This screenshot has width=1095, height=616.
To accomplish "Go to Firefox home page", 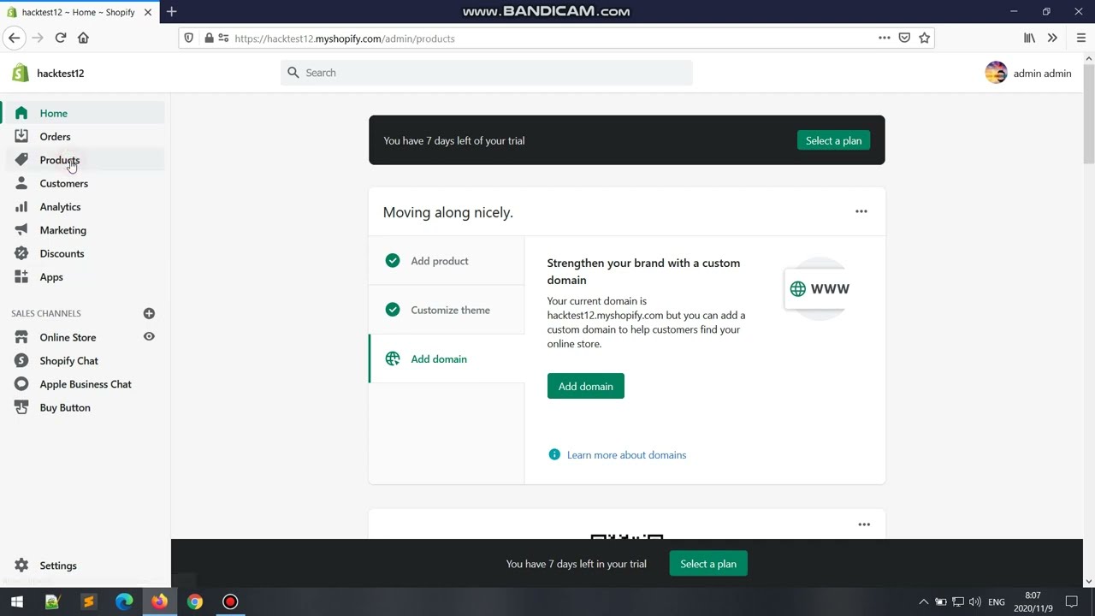I will click(83, 38).
